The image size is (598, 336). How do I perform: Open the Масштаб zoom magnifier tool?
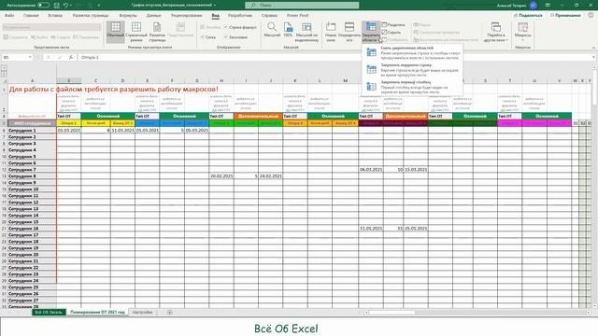[x=272, y=30]
